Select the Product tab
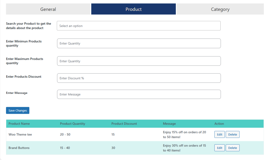 (x=133, y=9)
